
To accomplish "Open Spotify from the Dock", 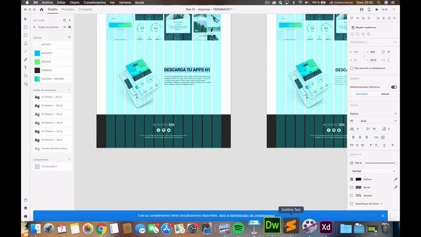I will (238, 228).
